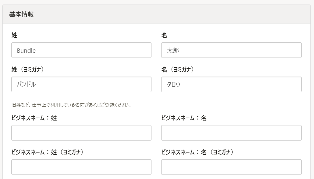Screen dimensions: 314x179
Task: Focus the empty ビジネスネーム：姓（ヨミガナ） input
Action: 81,167
